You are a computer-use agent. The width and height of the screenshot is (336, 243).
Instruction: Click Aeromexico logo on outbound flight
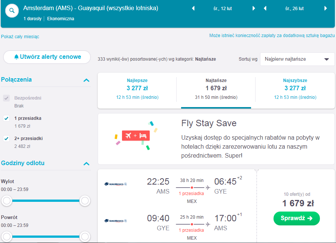click(x=116, y=184)
